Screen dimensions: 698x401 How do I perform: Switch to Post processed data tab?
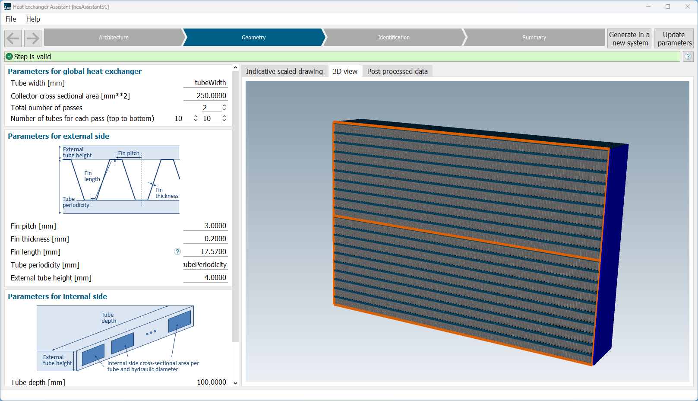point(397,71)
